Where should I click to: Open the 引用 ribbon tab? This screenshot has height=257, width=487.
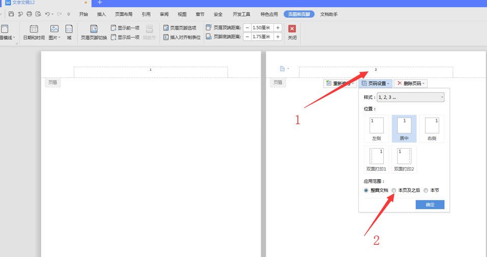[x=146, y=14]
